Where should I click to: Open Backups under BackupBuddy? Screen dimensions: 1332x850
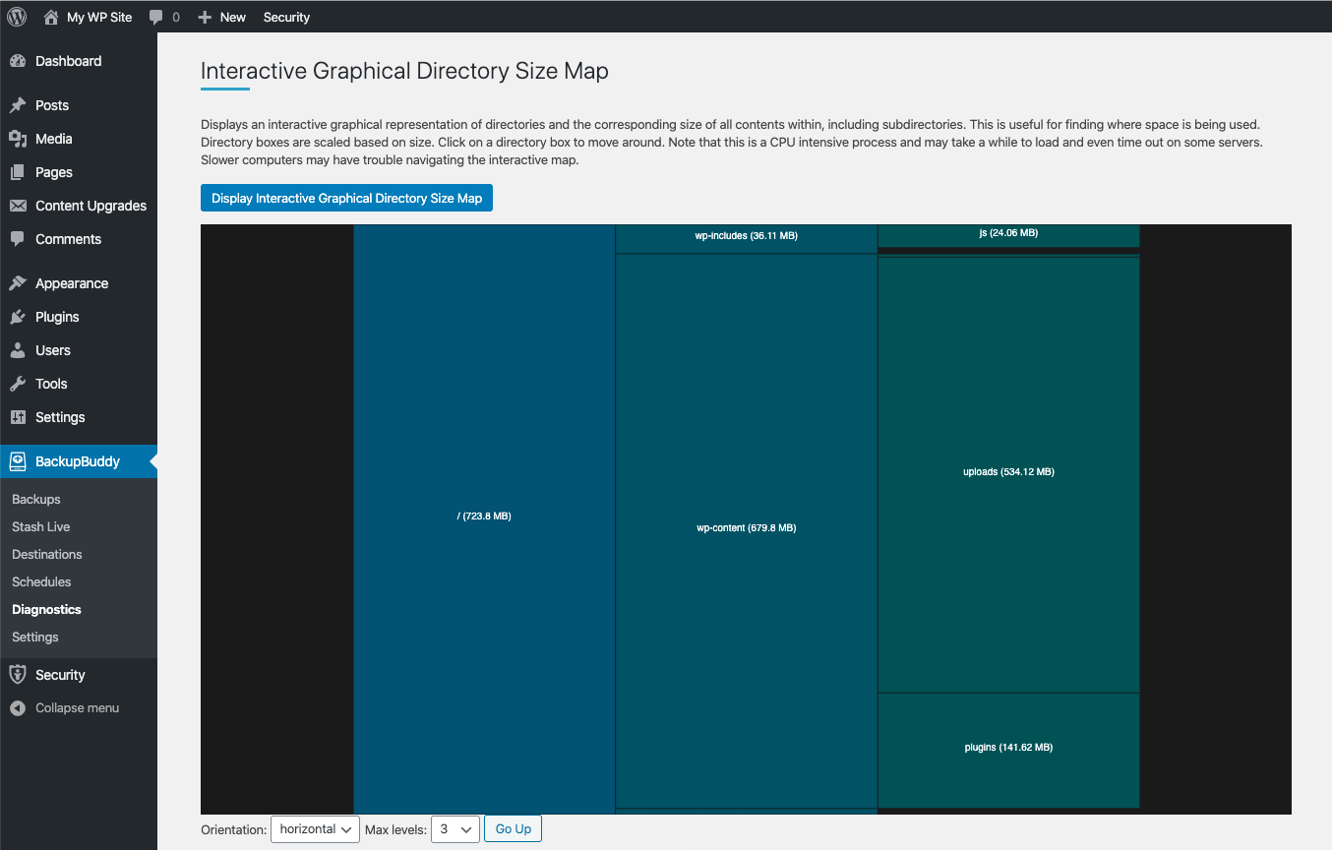(x=36, y=499)
